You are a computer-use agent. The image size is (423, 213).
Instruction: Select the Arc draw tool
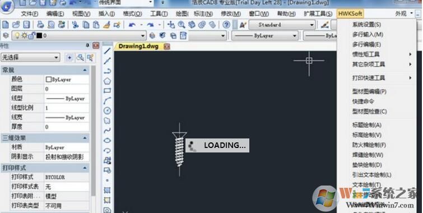click(x=108, y=101)
